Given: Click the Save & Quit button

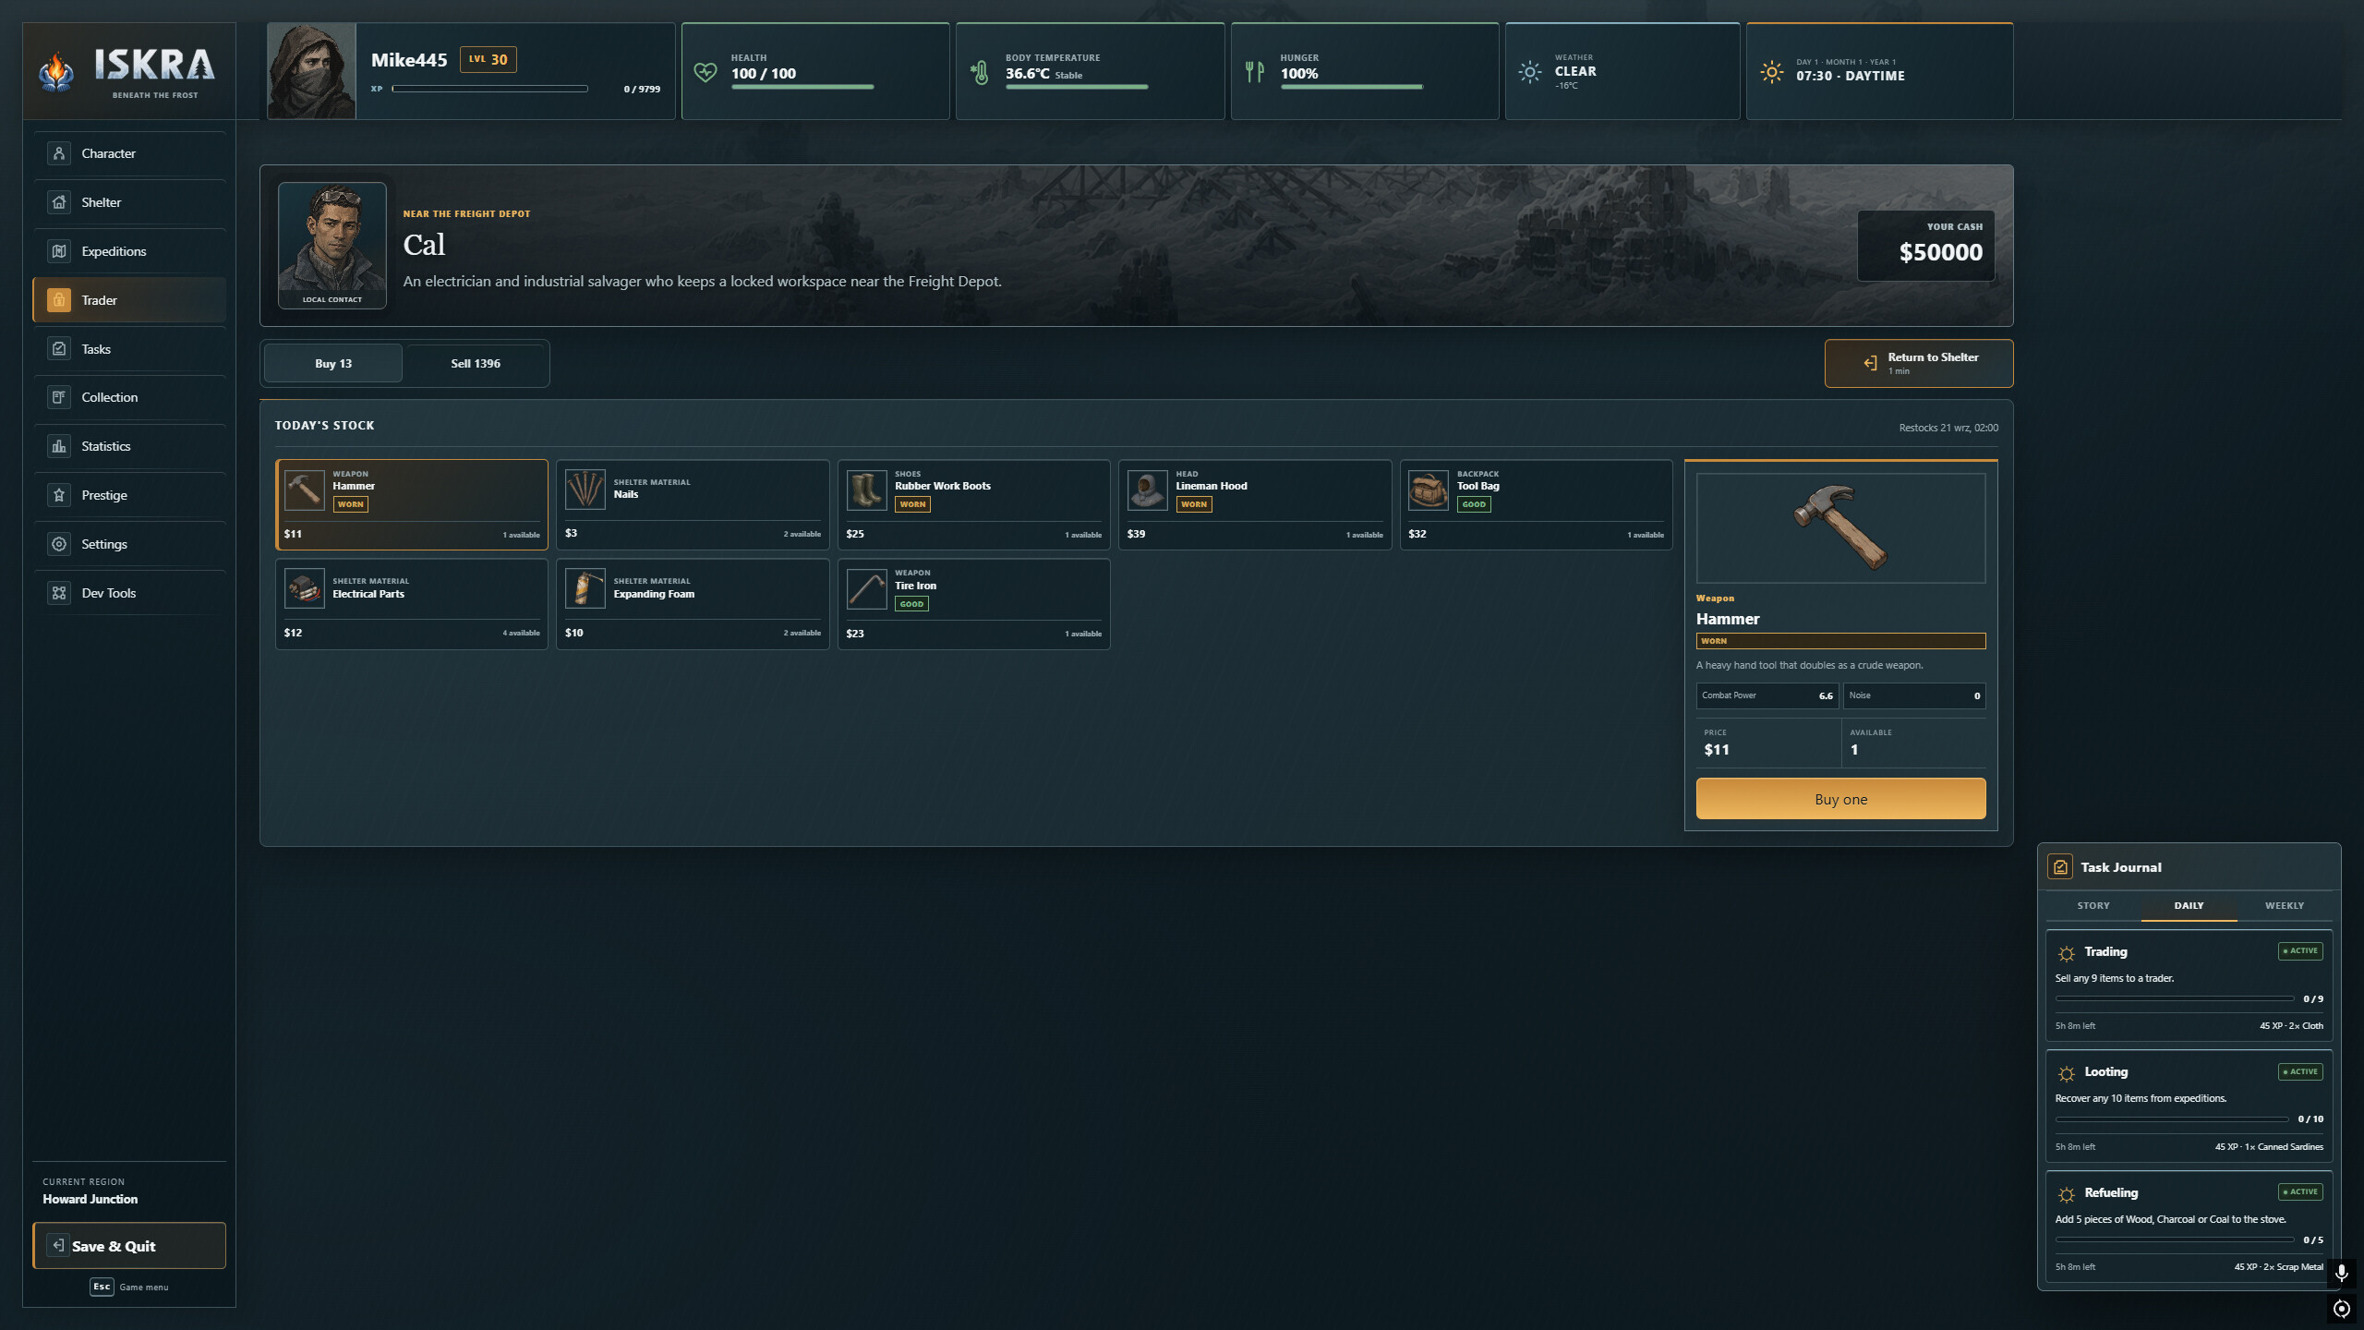Looking at the screenshot, I should (x=129, y=1246).
